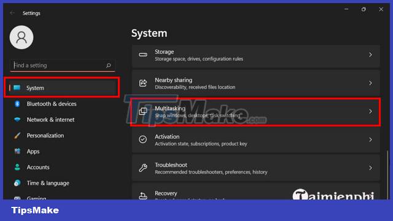
Task: Click the Troubleshoot wrench icon
Action: click(143, 168)
